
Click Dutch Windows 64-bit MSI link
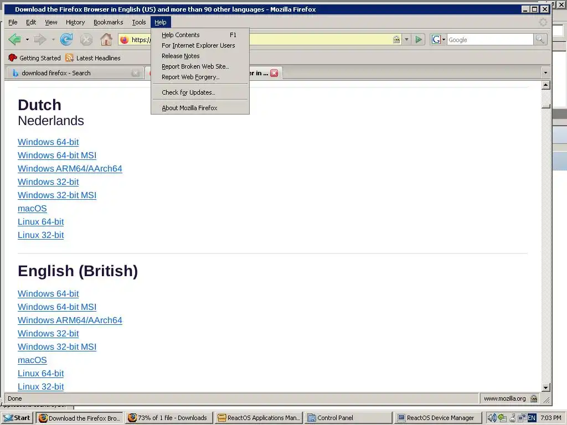(57, 156)
